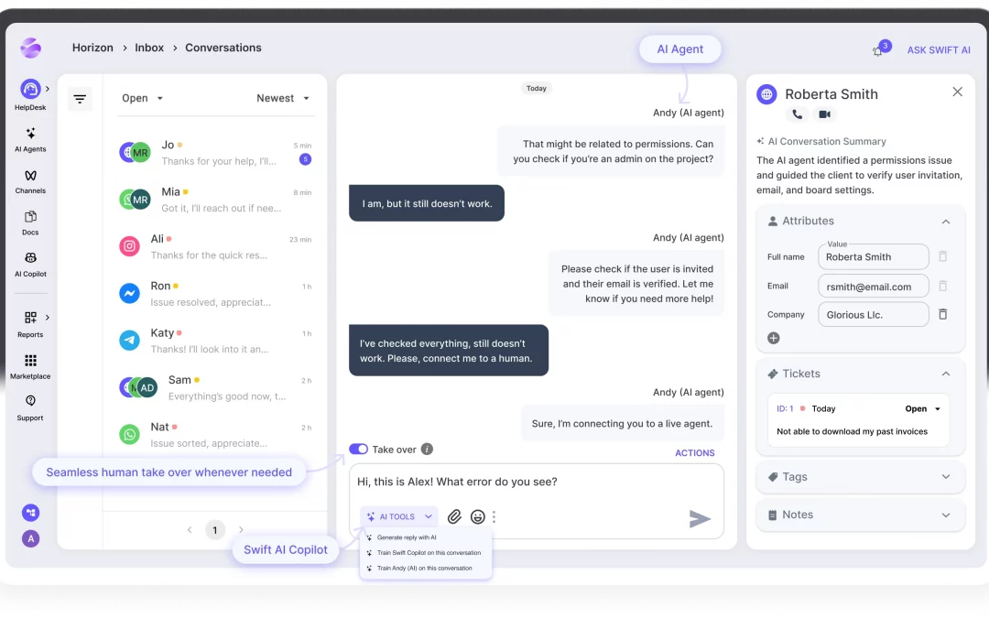
Task: Expand the Tags section
Action: click(946, 477)
